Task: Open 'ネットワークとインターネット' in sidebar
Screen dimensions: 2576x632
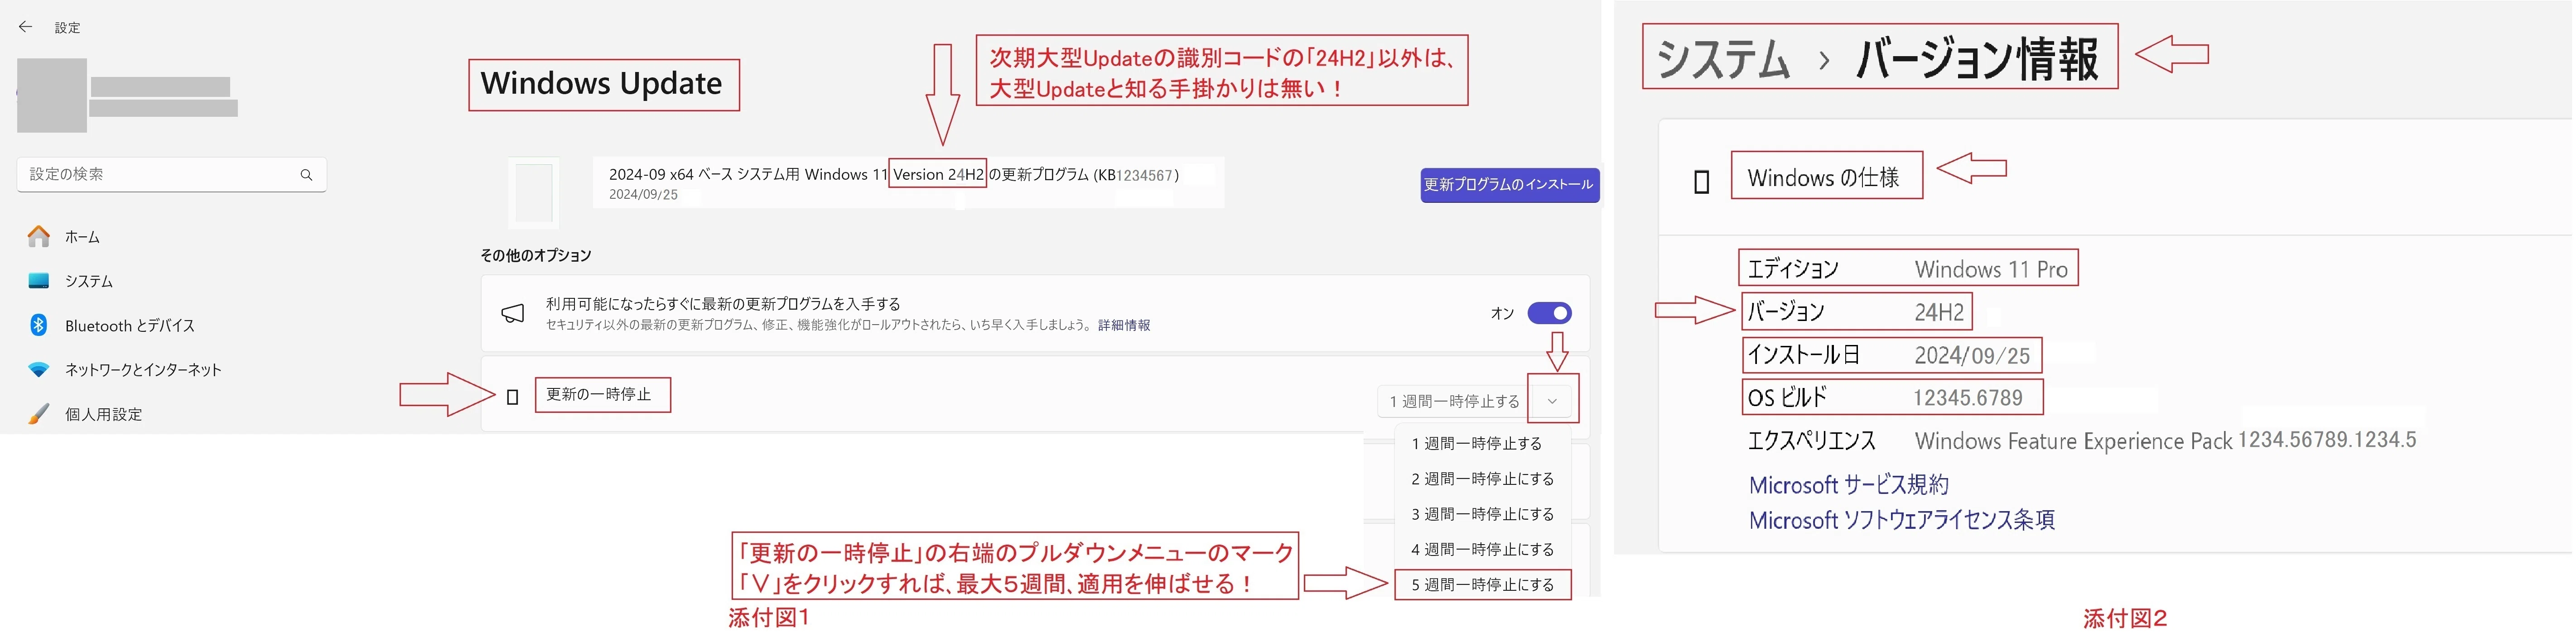Action: tap(143, 370)
